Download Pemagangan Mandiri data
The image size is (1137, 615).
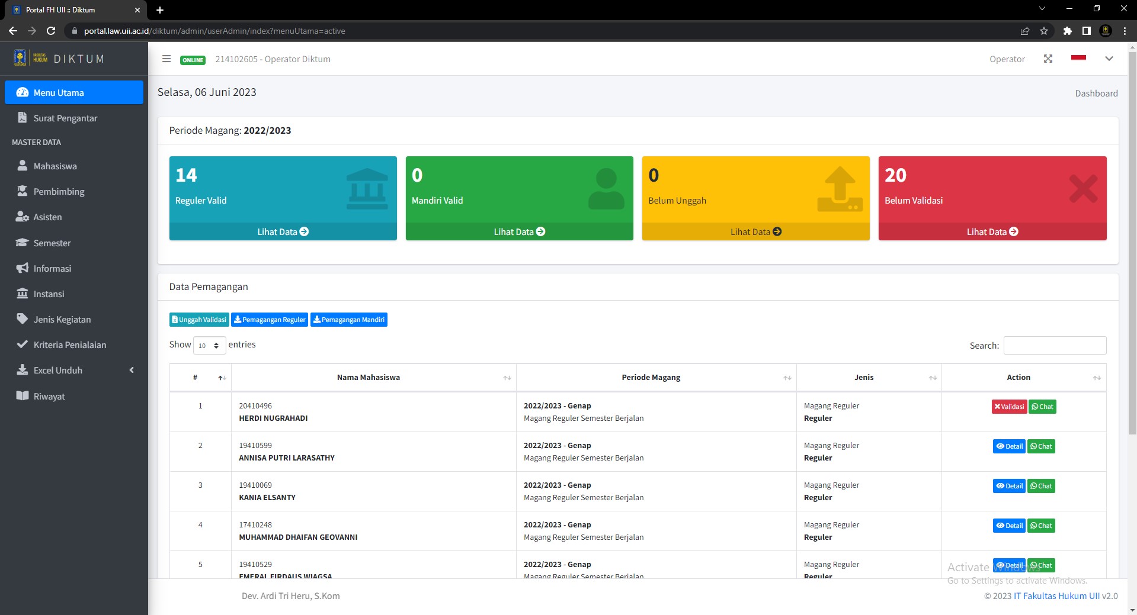tap(349, 320)
